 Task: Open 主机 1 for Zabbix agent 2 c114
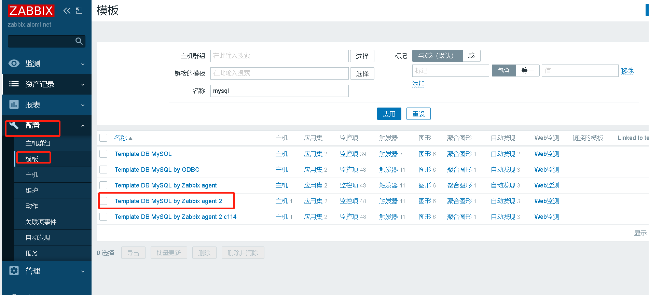coord(282,217)
